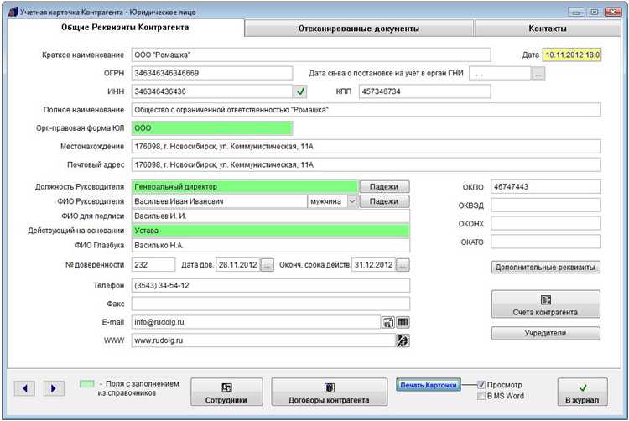Click the send email icon beside E-mail
The height and width of the screenshot is (421, 629).
pyautogui.click(x=388, y=322)
